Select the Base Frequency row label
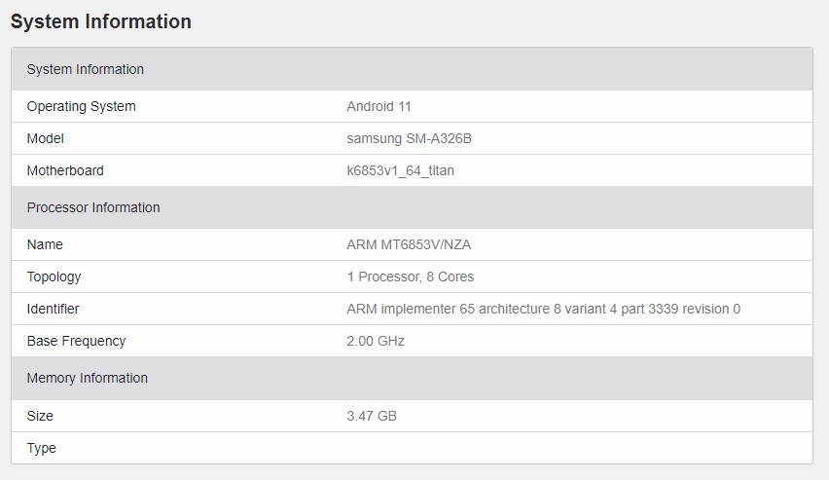This screenshot has width=829, height=480. (76, 341)
